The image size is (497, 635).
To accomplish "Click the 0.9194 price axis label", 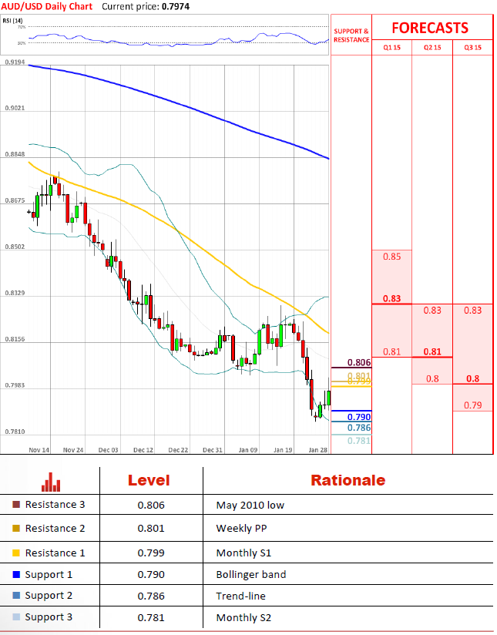I will pyautogui.click(x=15, y=62).
